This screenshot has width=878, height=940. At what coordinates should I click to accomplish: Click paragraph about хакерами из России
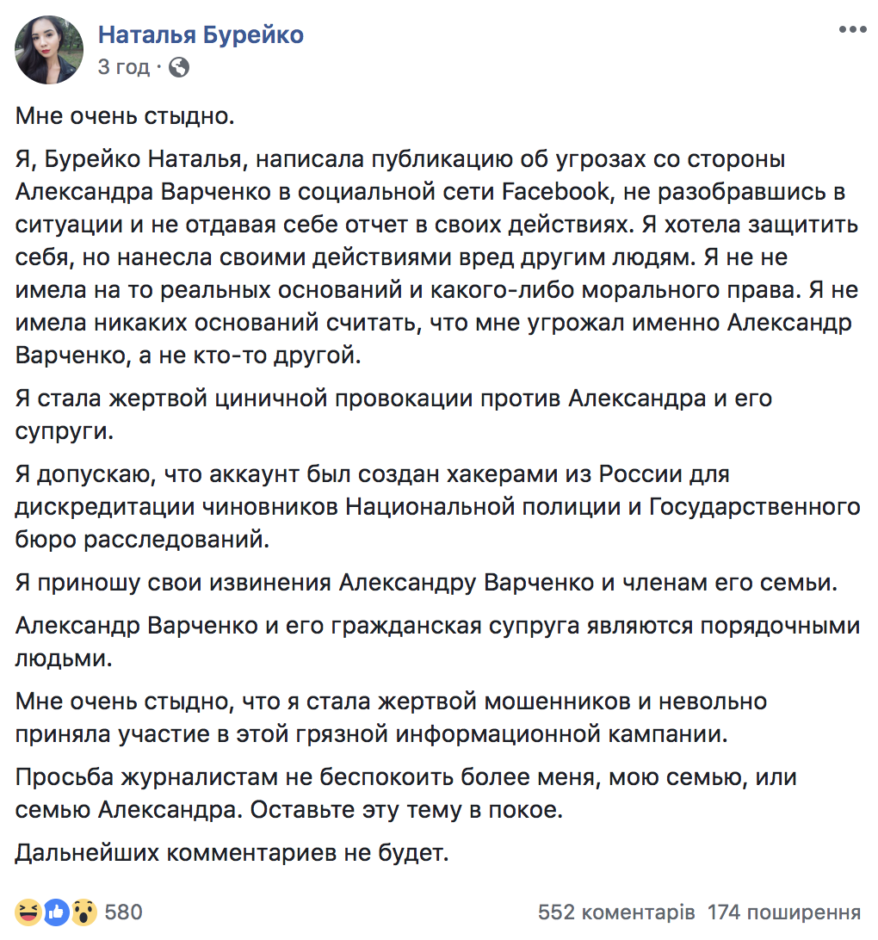(438, 506)
